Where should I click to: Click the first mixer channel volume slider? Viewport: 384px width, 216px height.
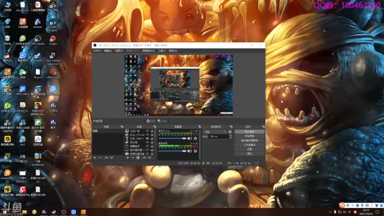[172, 139]
